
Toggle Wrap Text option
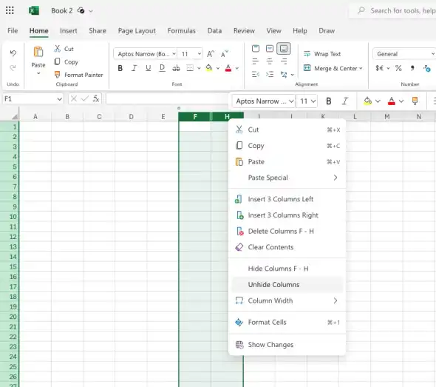(x=322, y=54)
